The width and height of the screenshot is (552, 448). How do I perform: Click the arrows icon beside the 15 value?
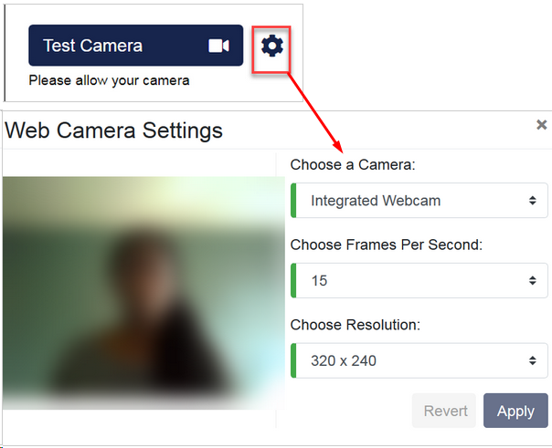532,281
